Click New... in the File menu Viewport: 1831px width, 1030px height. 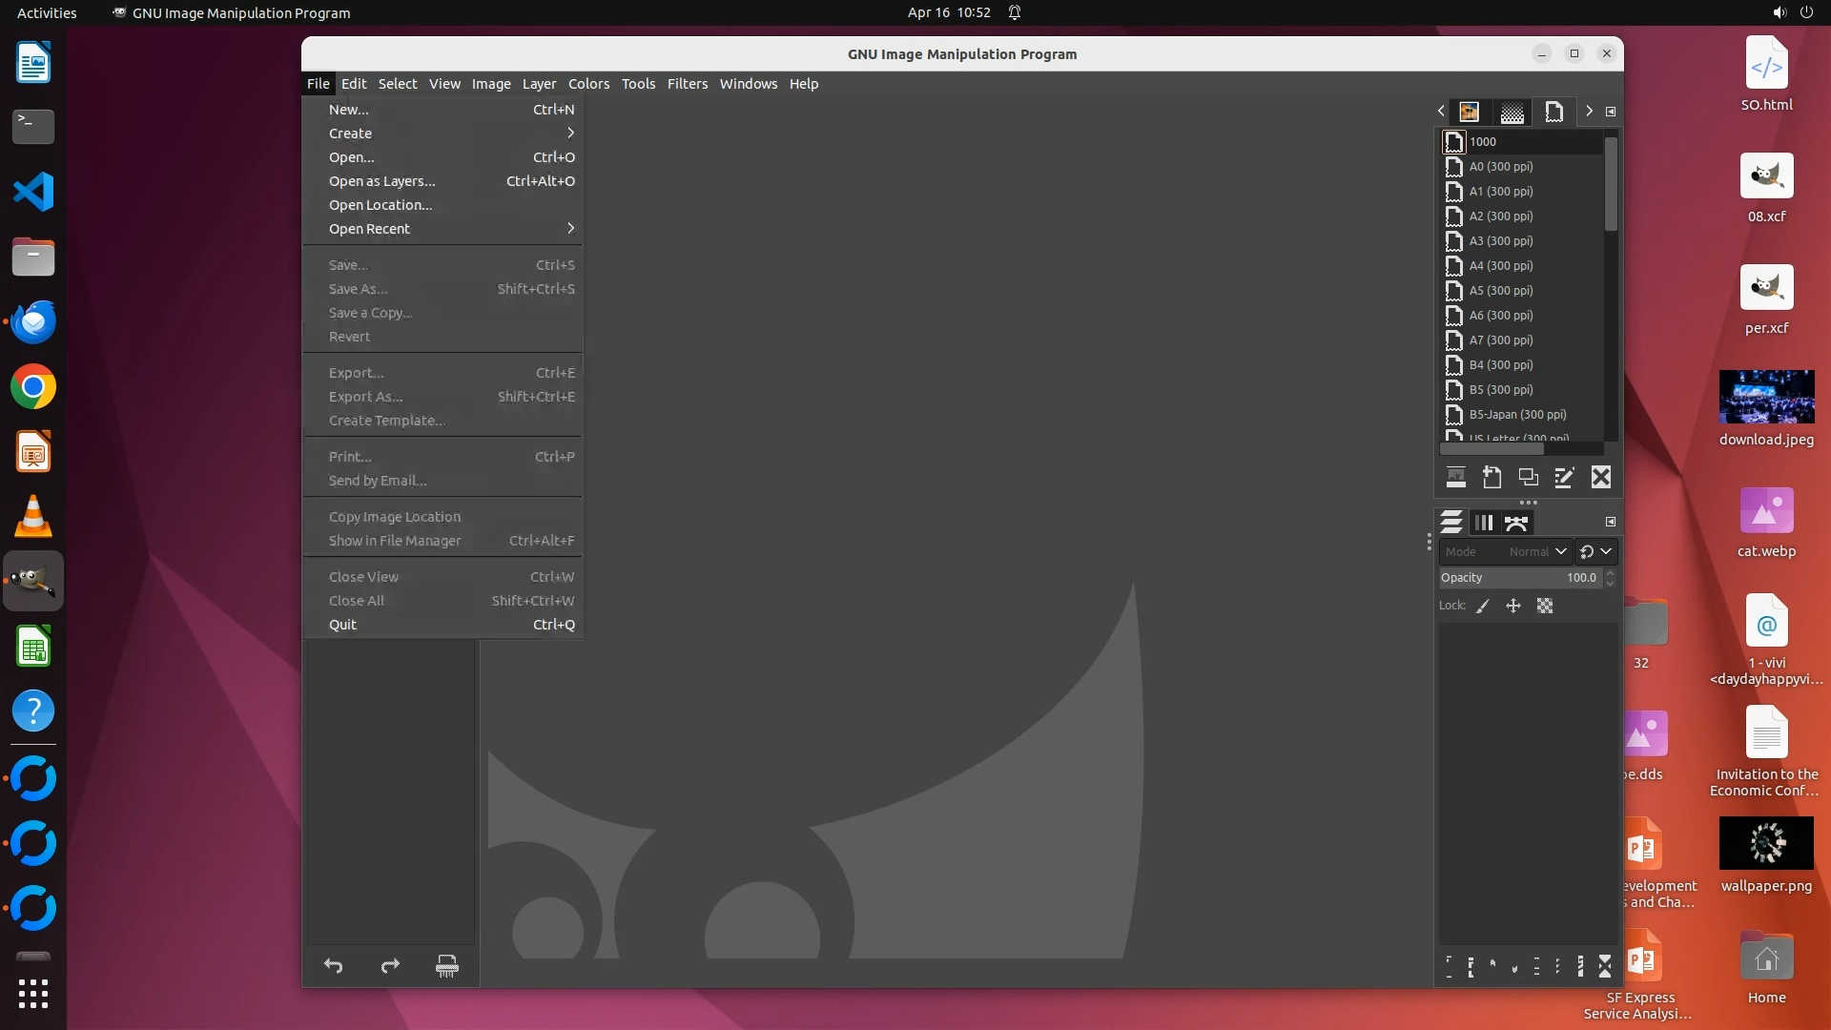coord(349,110)
